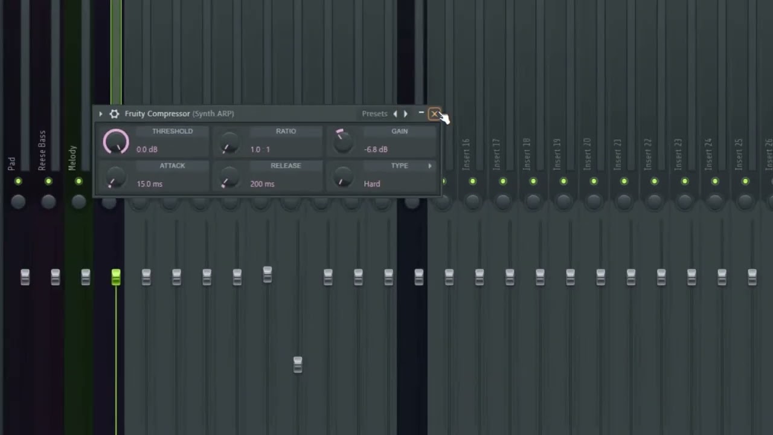The width and height of the screenshot is (773, 435).
Task: Grab the Insert 25 volume fader
Action: tap(752, 277)
